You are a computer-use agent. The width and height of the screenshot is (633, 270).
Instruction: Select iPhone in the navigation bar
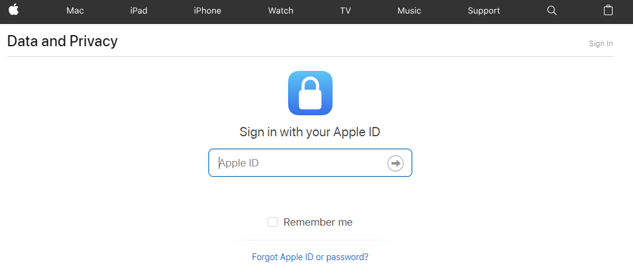[208, 11]
